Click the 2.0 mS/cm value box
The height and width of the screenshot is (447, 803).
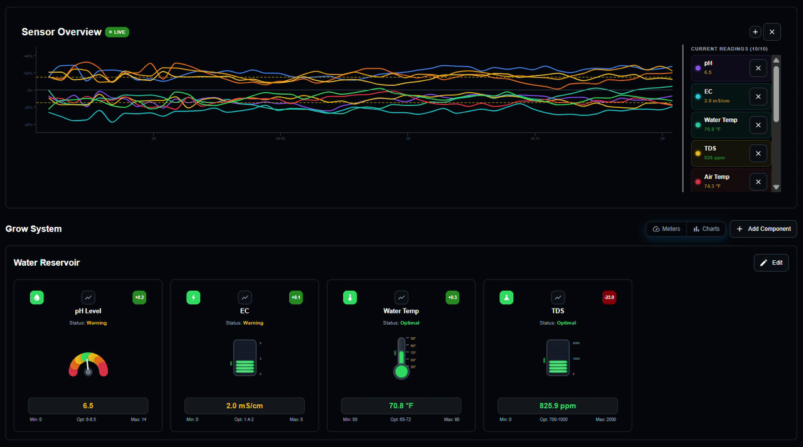(245, 406)
